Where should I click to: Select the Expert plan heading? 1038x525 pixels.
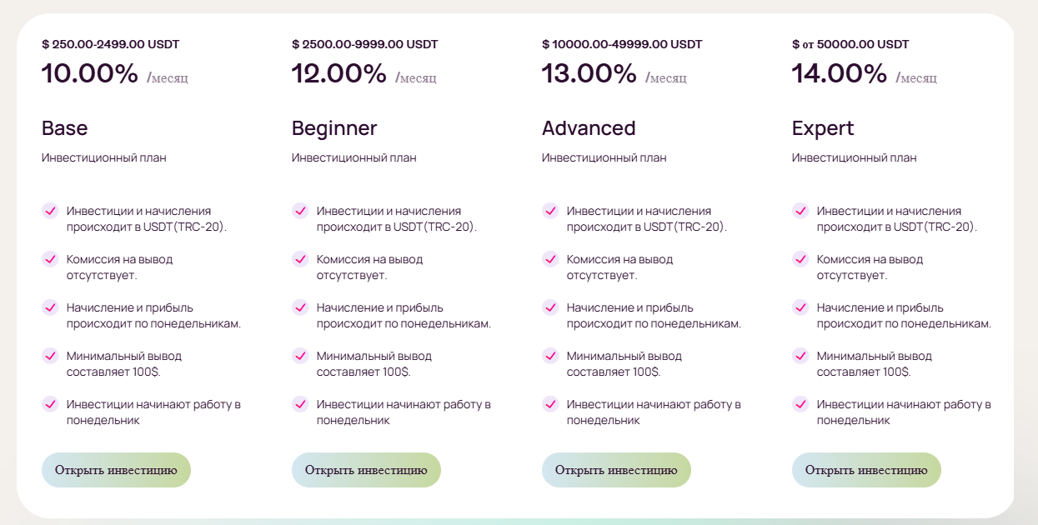(x=823, y=128)
